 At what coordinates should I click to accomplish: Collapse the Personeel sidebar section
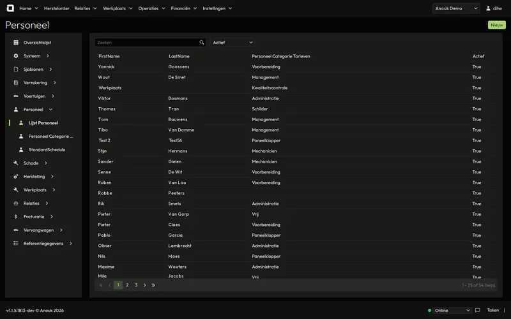click(x=50, y=109)
